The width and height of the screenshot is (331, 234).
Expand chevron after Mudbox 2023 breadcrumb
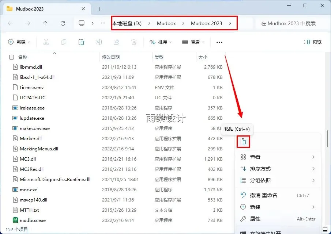click(x=230, y=23)
